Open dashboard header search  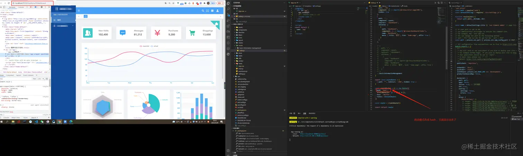tap(203, 11)
